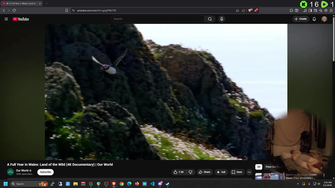Open Brave playlist music note icon
The width and height of the screenshot is (335, 188).
point(305,10)
